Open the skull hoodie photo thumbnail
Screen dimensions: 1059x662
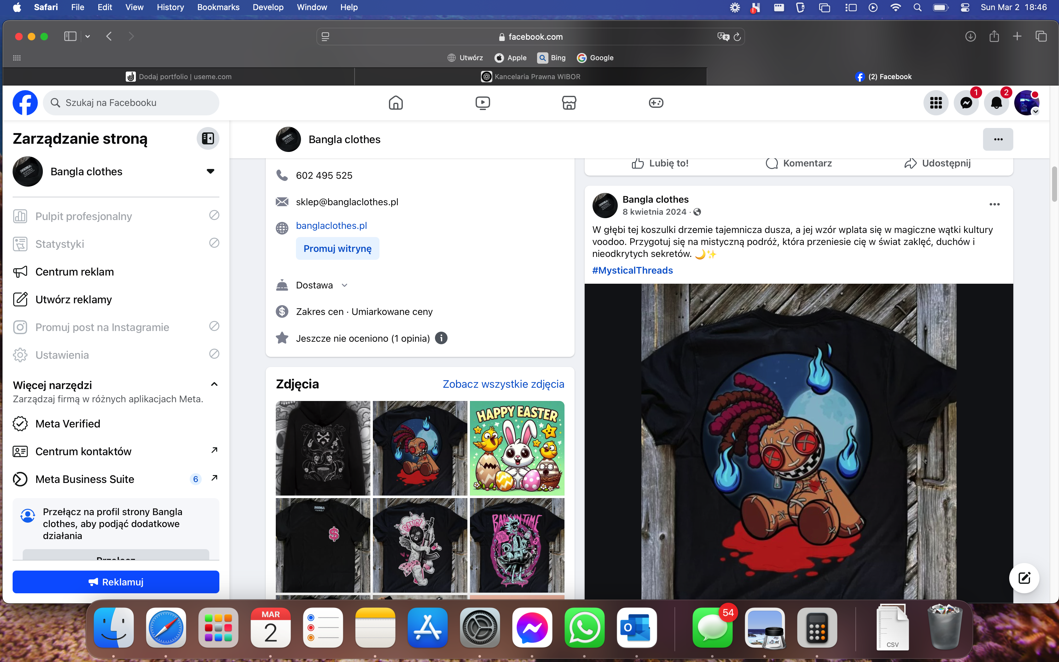point(323,448)
